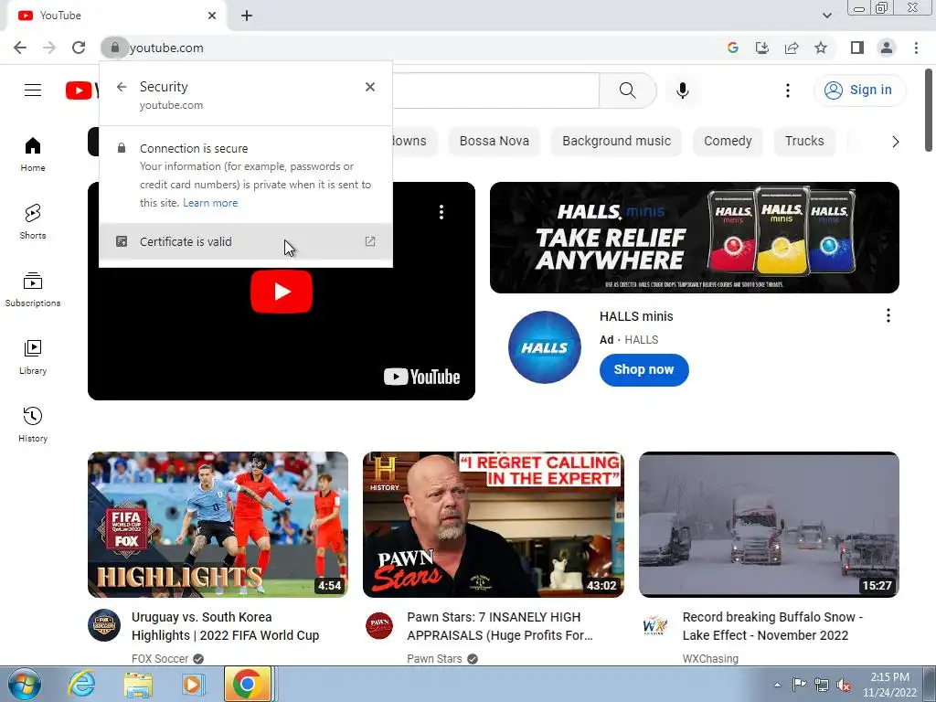Viewport: 936px width, 702px height.
Task: Select the Comedy chip
Action: [728, 142]
